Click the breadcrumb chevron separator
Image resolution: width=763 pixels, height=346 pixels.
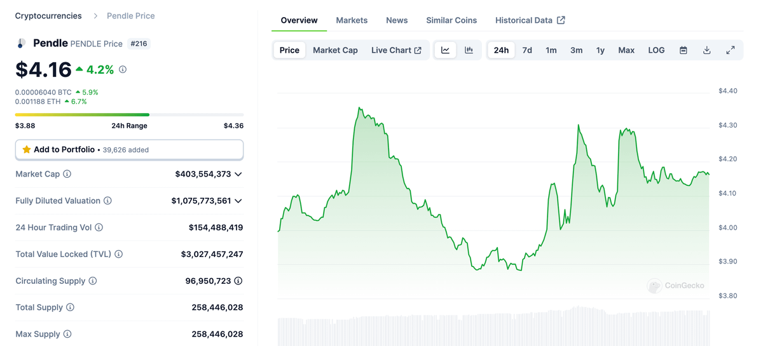pyautogui.click(x=95, y=16)
